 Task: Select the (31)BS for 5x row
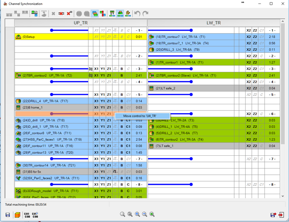tap(81, 172)
